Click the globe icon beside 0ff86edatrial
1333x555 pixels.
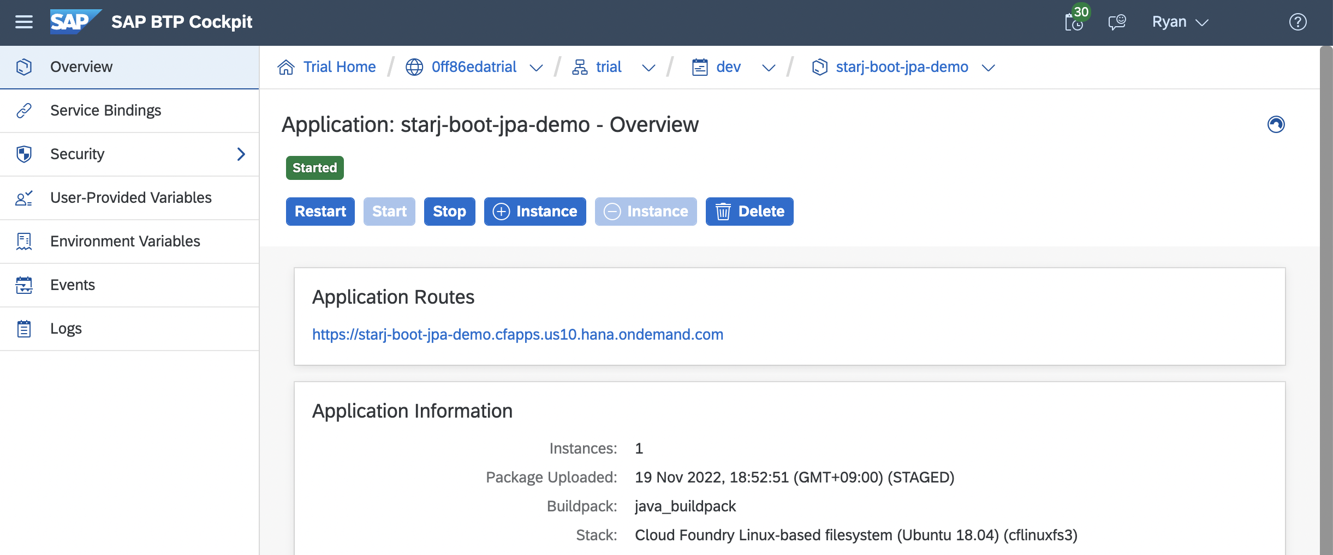[414, 67]
